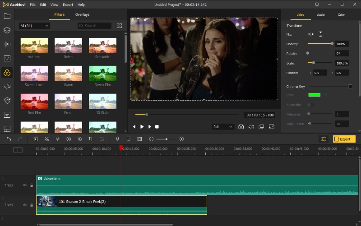The image size is (361, 226).
Task: Open the Animations sidebar icon
Action: [7, 101]
